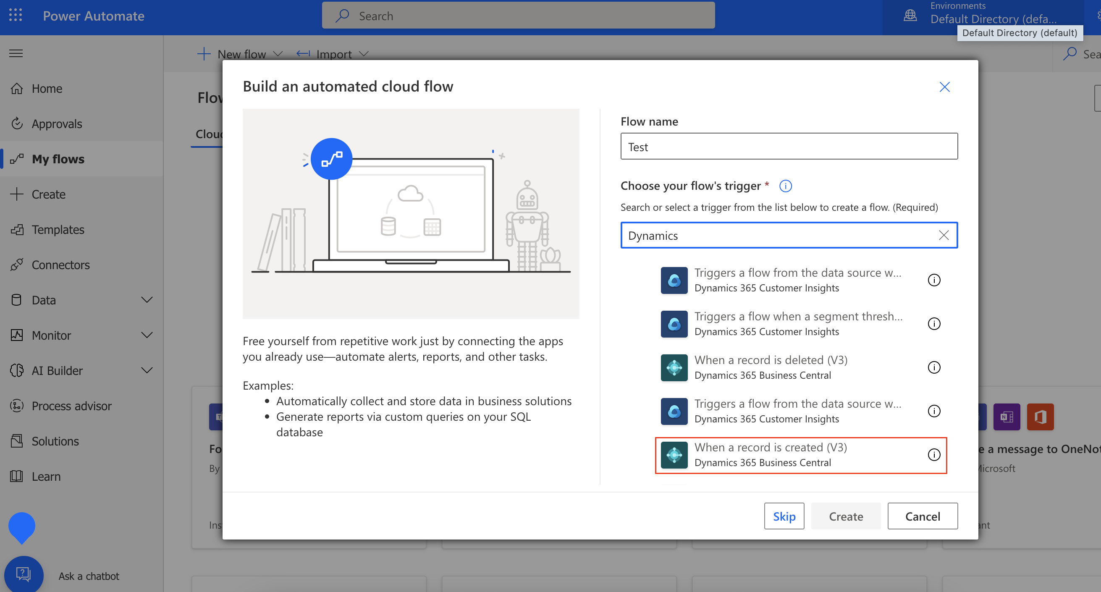Collapse the left navigation hamburger menu
The image size is (1101, 592).
click(16, 53)
